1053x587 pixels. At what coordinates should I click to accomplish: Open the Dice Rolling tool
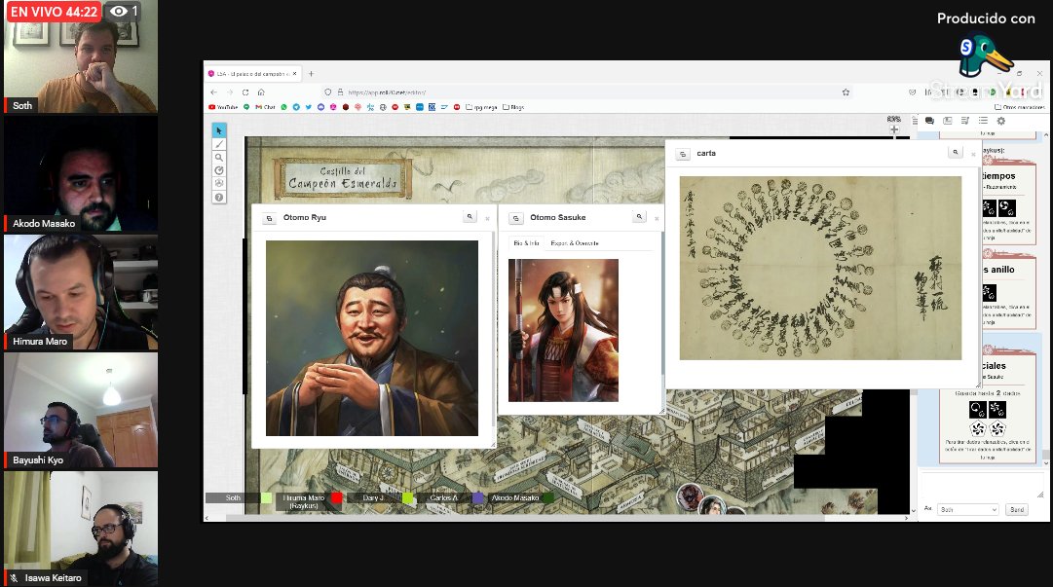(x=219, y=183)
